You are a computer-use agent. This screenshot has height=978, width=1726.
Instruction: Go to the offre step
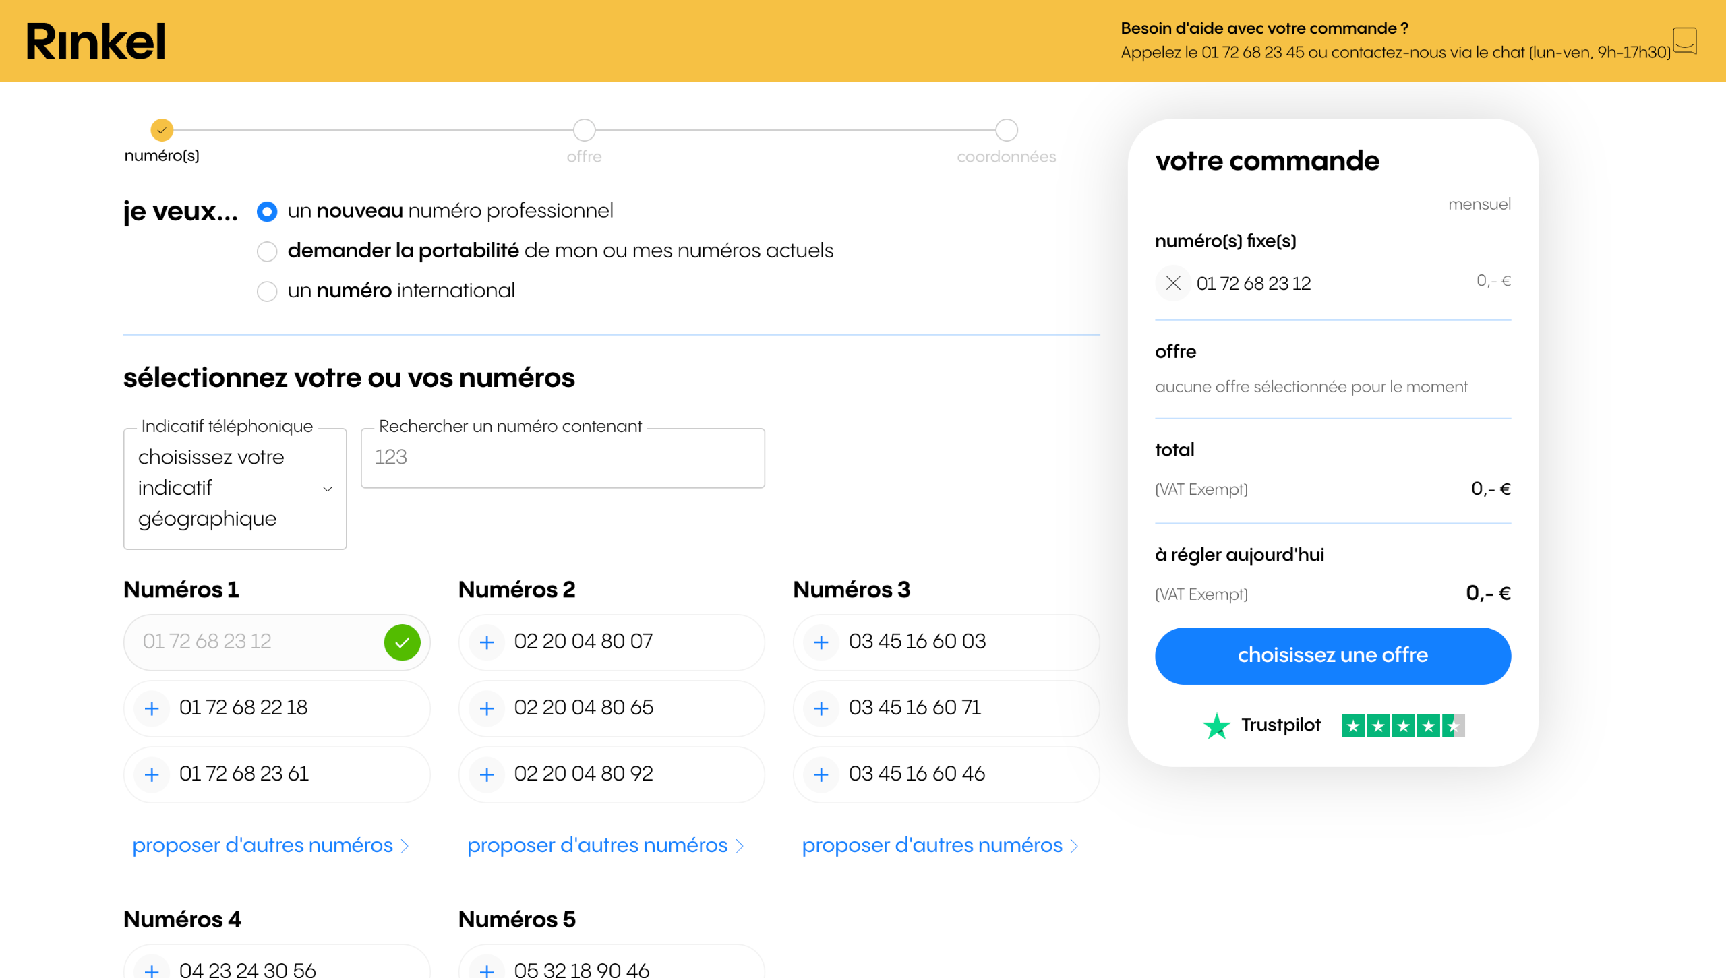[584, 130]
